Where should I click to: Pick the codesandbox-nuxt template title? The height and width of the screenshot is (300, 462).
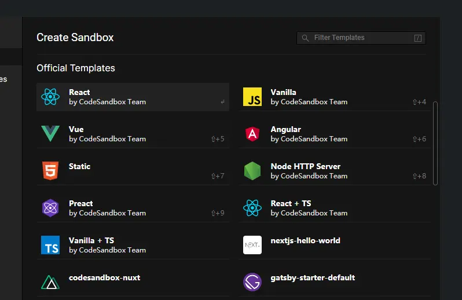104,277
